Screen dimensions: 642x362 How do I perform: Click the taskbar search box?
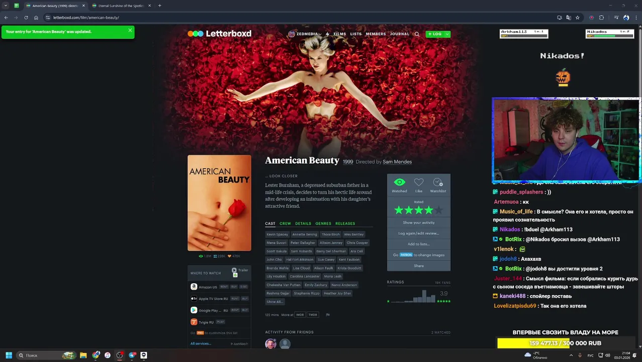tap(45, 355)
